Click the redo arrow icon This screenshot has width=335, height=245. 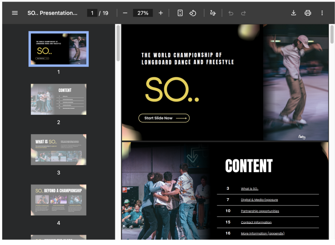(x=243, y=13)
